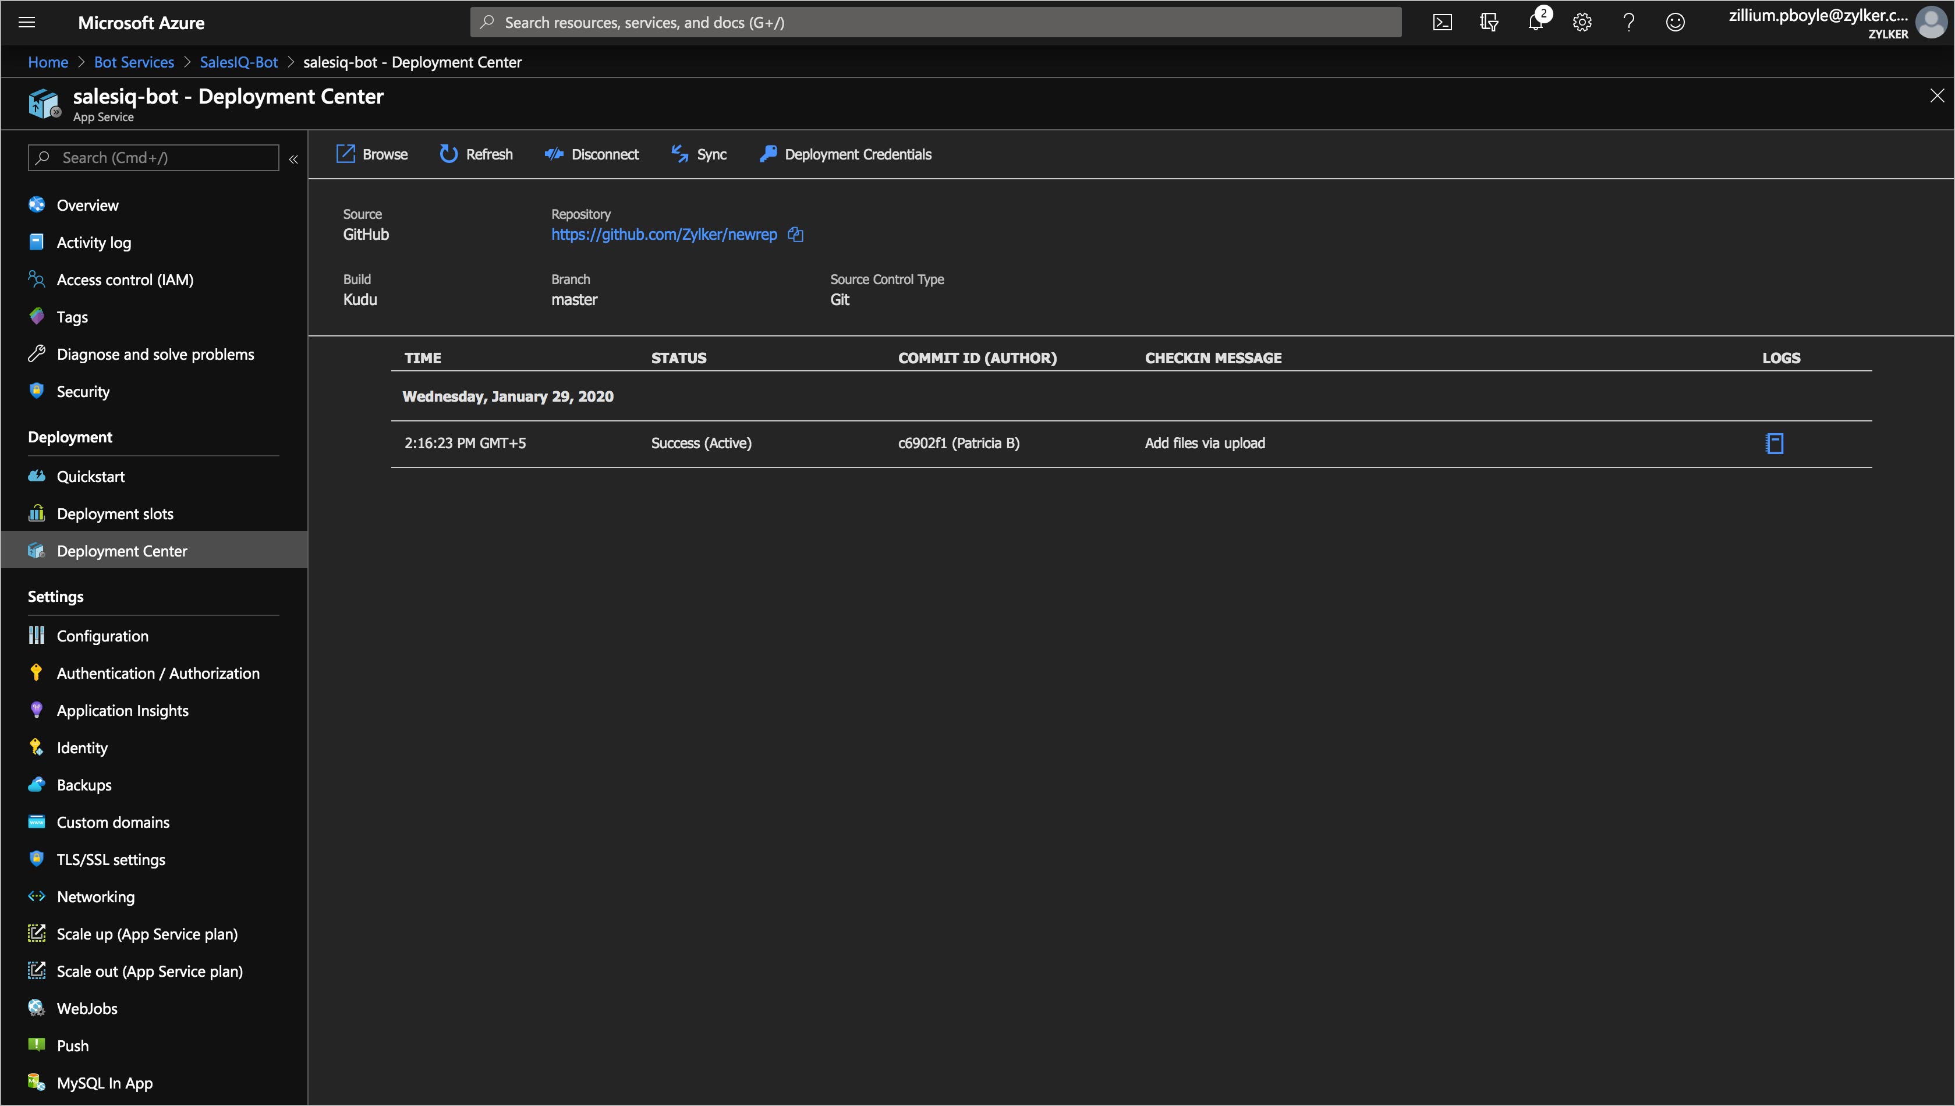
Task: Browse the deployed app
Action: click(371, 154)
